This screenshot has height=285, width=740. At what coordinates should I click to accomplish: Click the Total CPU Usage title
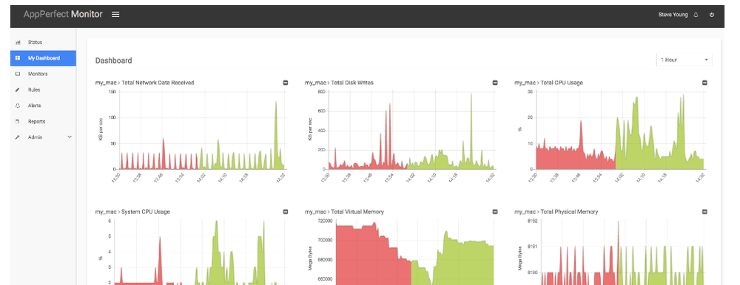(548, 83)
